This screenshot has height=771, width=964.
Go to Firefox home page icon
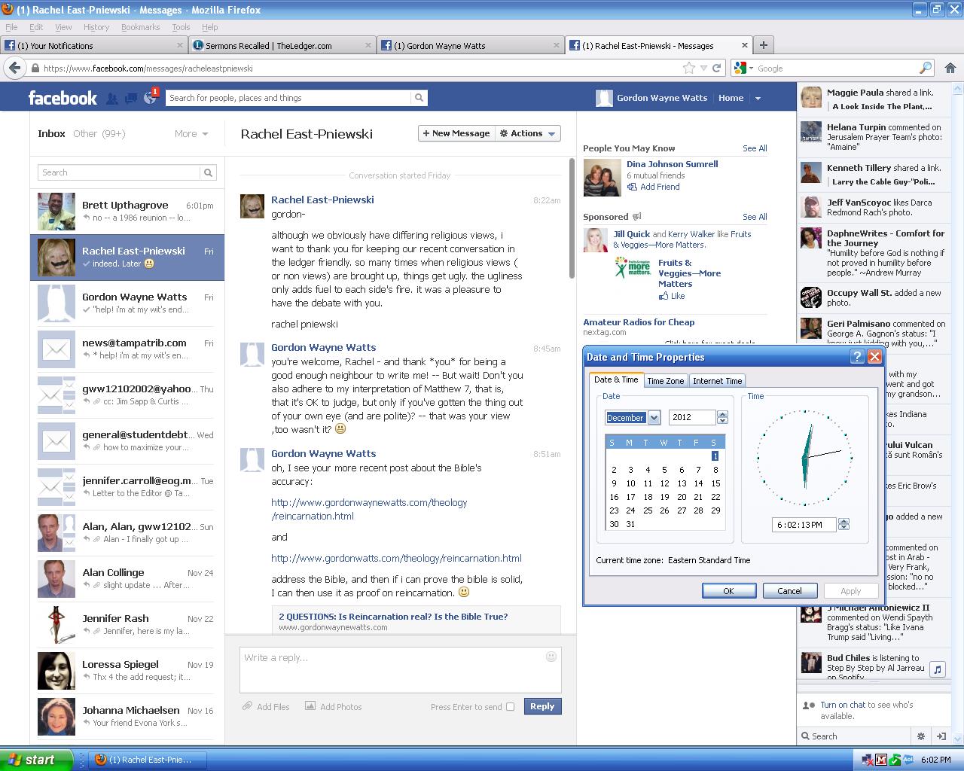pyautogui.click(x=950, y=68)
